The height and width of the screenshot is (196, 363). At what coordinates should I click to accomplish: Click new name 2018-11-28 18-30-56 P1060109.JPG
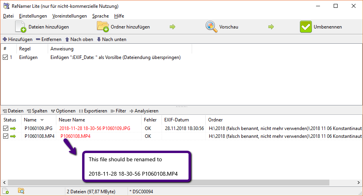tap(95, 128)
